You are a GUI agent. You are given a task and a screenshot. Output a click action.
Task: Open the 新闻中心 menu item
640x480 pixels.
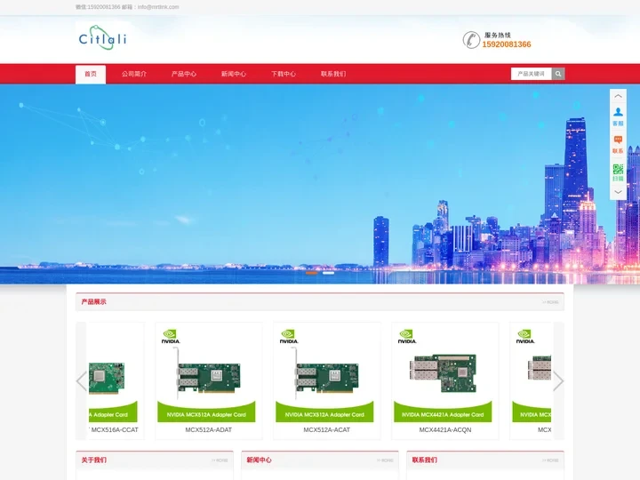point(234,74)
